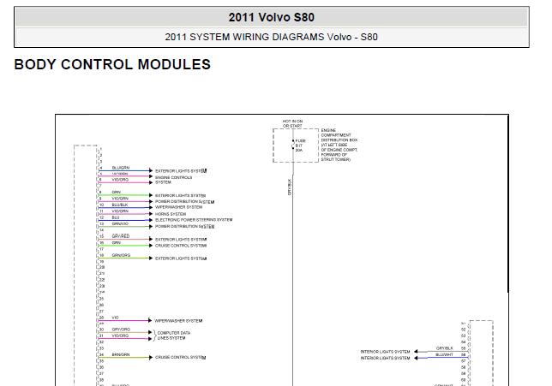Click pin number 33 on the left connector
The image size is (552, 386).
[101, 348]
